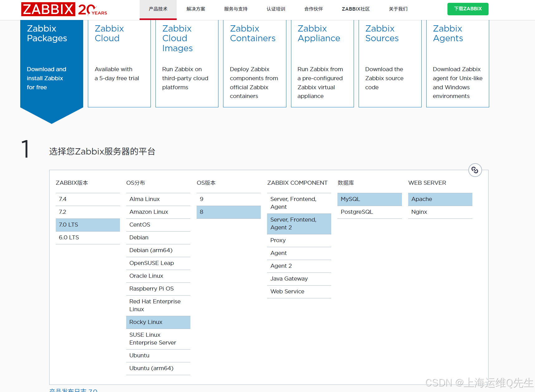This screenshot has width=535, height=392.
Task: Select Java Gateway component
Action: (299, 279)
